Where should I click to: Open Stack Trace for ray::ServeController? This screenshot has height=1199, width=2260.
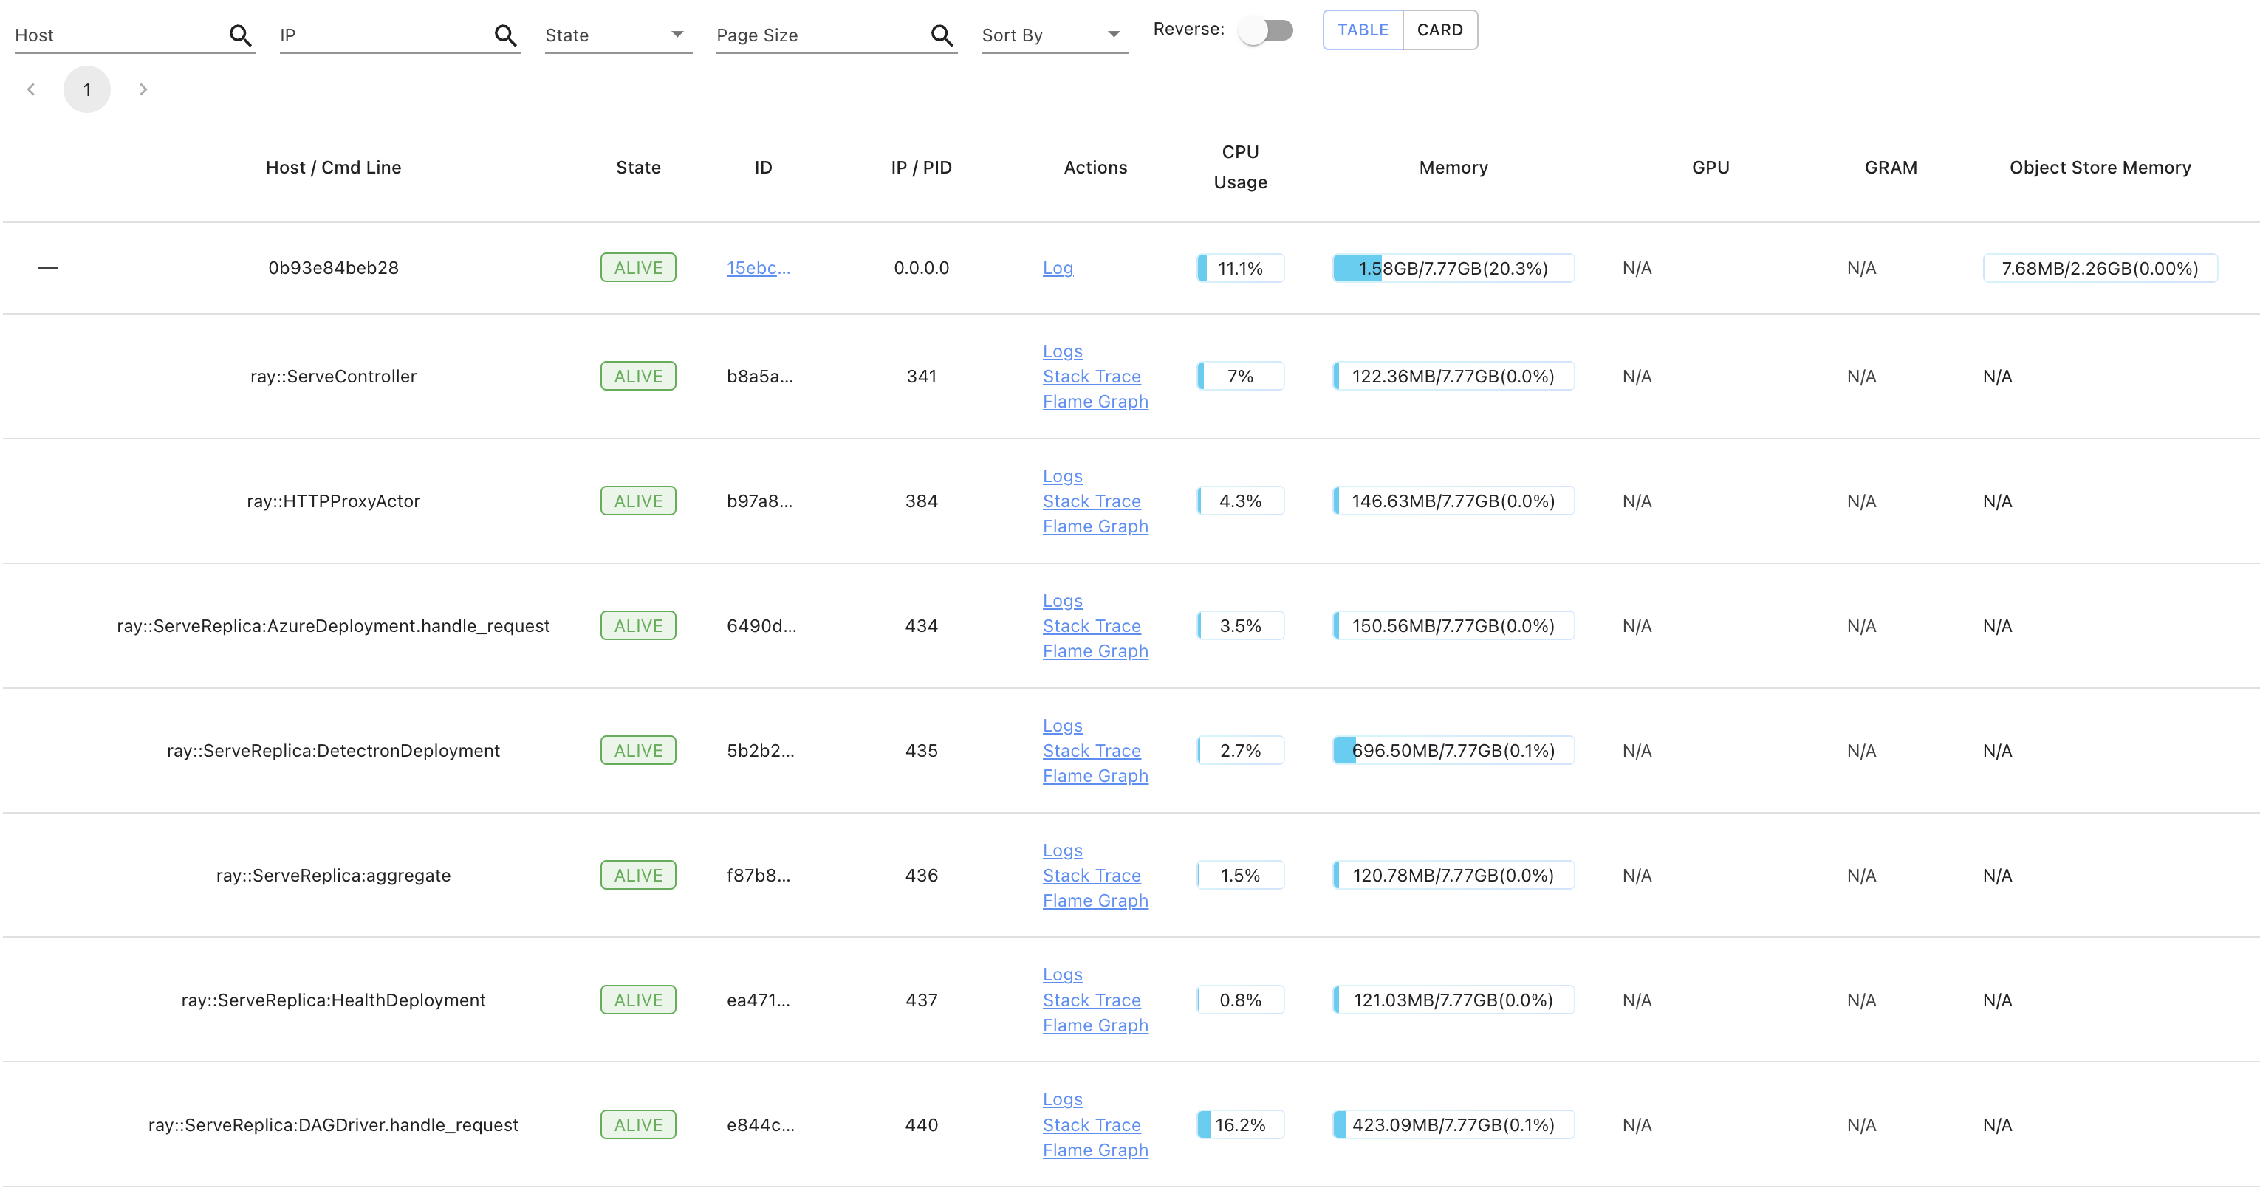(1092, 377)
